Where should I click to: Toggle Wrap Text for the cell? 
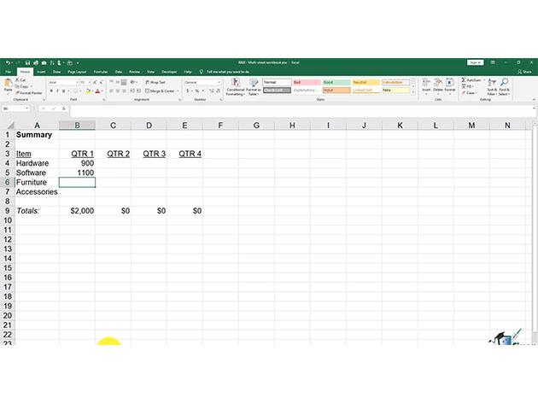coord(155,82)
